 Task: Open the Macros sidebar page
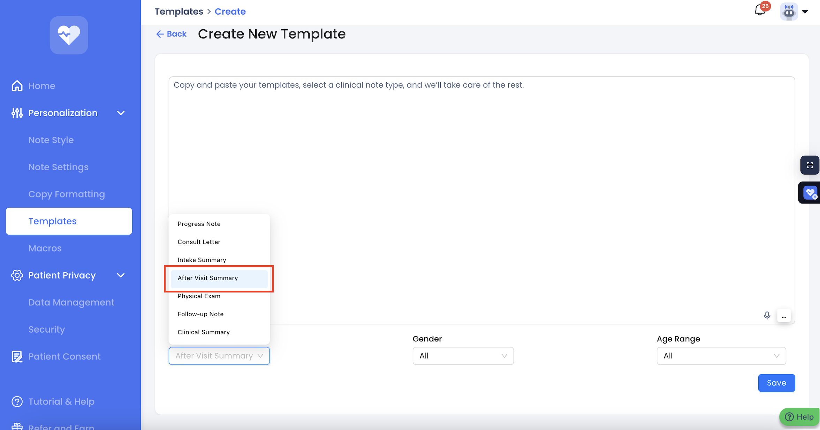pyautogui.click(x=45, y=248)
